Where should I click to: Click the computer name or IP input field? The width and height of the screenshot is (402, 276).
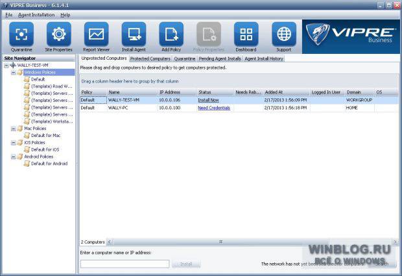[x=125, y=264]
